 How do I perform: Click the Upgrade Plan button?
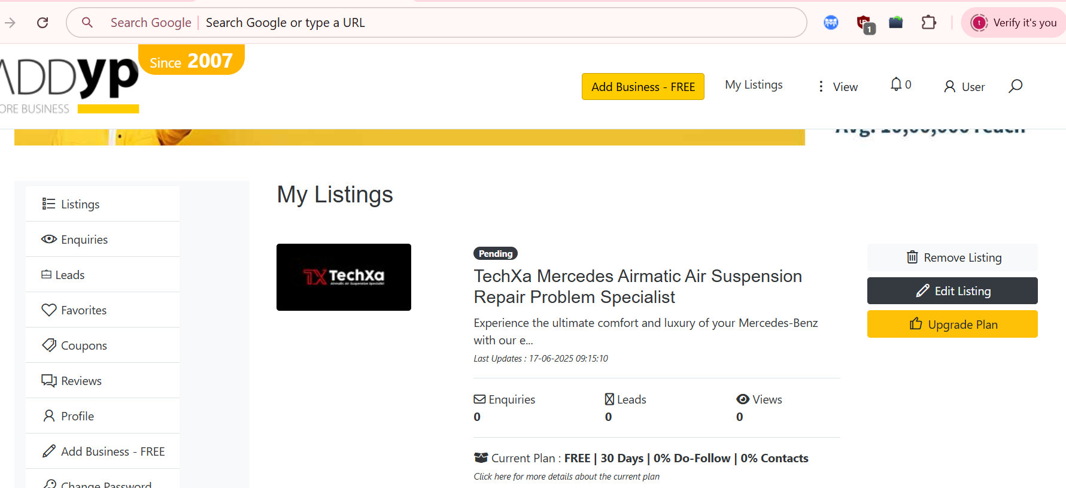(952, 325)
